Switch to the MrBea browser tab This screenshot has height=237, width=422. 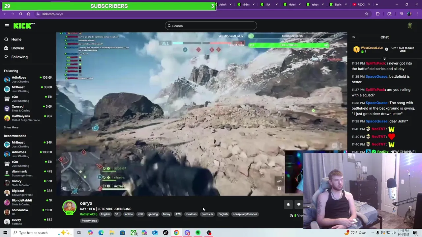click(246, 4)
